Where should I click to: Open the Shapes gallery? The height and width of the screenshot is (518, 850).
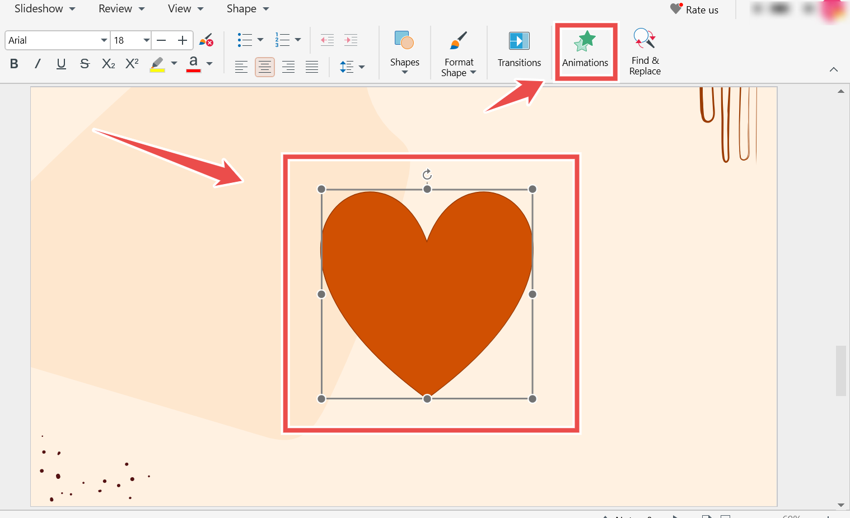(x=404, y=51)
